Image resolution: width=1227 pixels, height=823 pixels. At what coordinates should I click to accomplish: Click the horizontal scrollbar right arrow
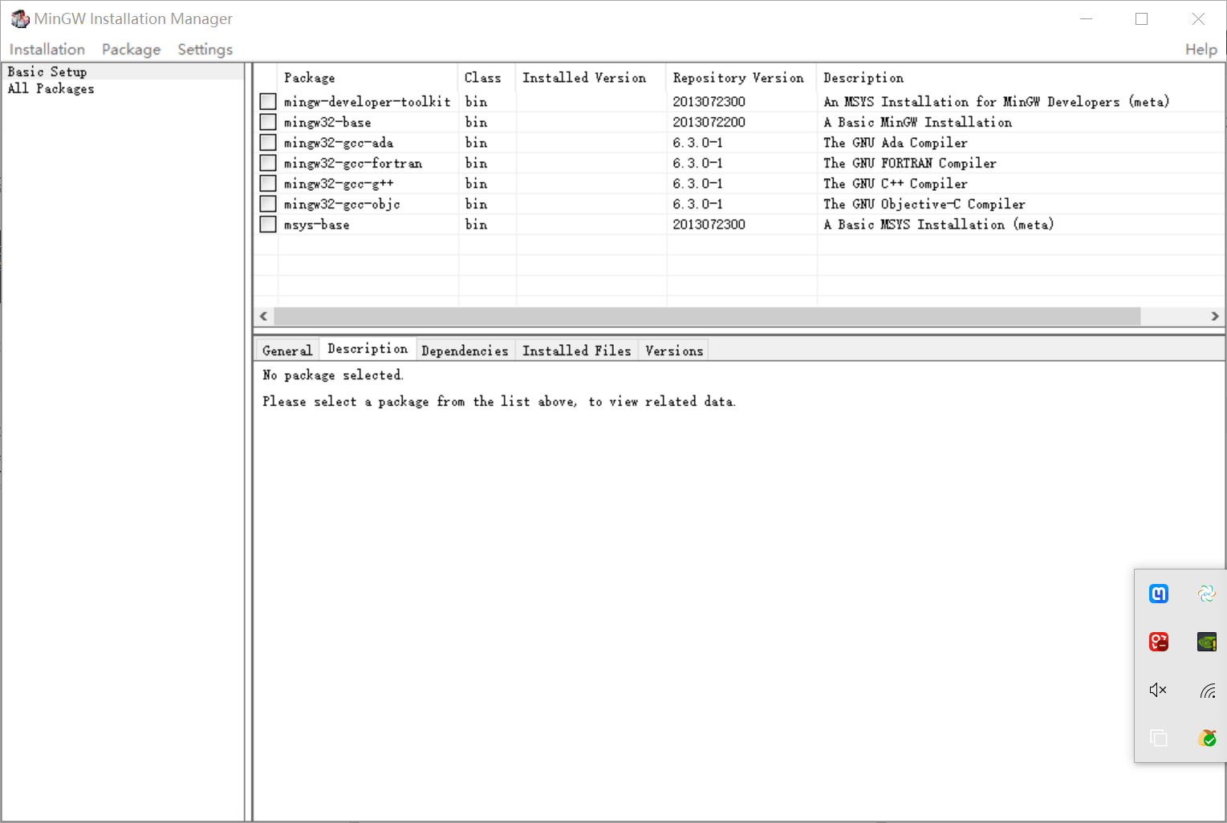click(x=1215, y=316)
